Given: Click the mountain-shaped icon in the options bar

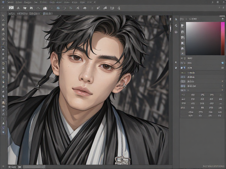Looking at the screenshot, I should pyautogui.click(x=85, y=8).
